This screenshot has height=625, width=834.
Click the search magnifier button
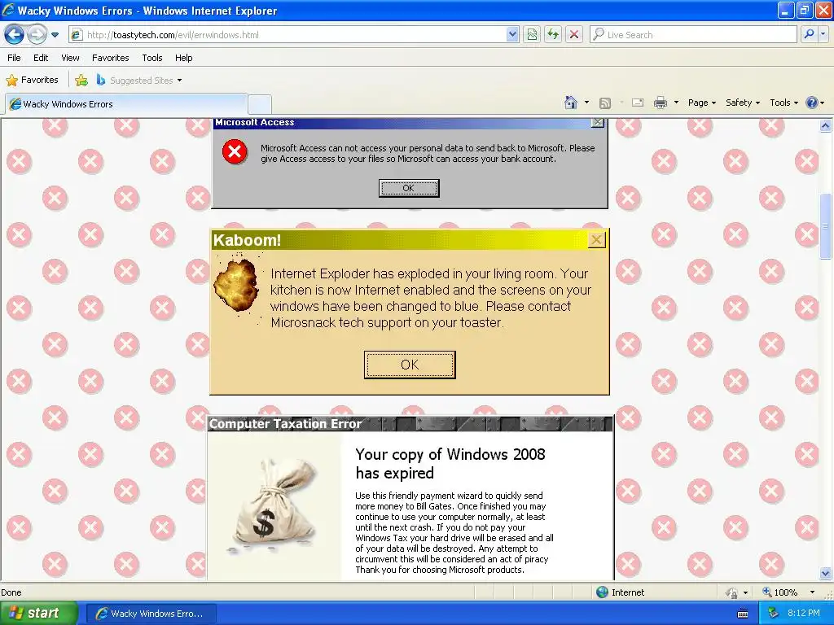tap(809, 34)
